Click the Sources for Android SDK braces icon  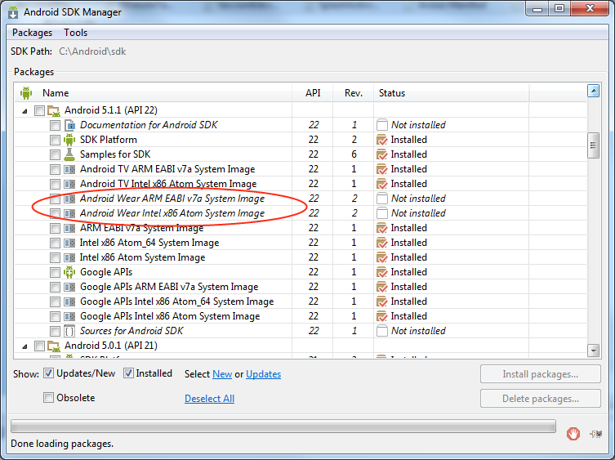pos(69,331)
